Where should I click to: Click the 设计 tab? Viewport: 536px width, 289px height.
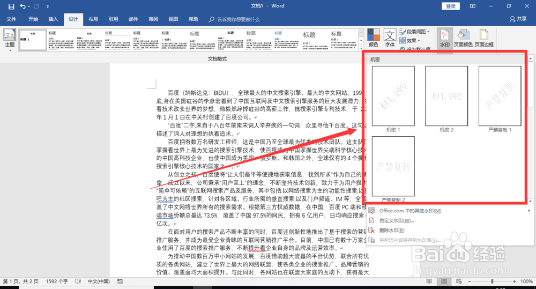pyautogui.click(x=73, y=19)
